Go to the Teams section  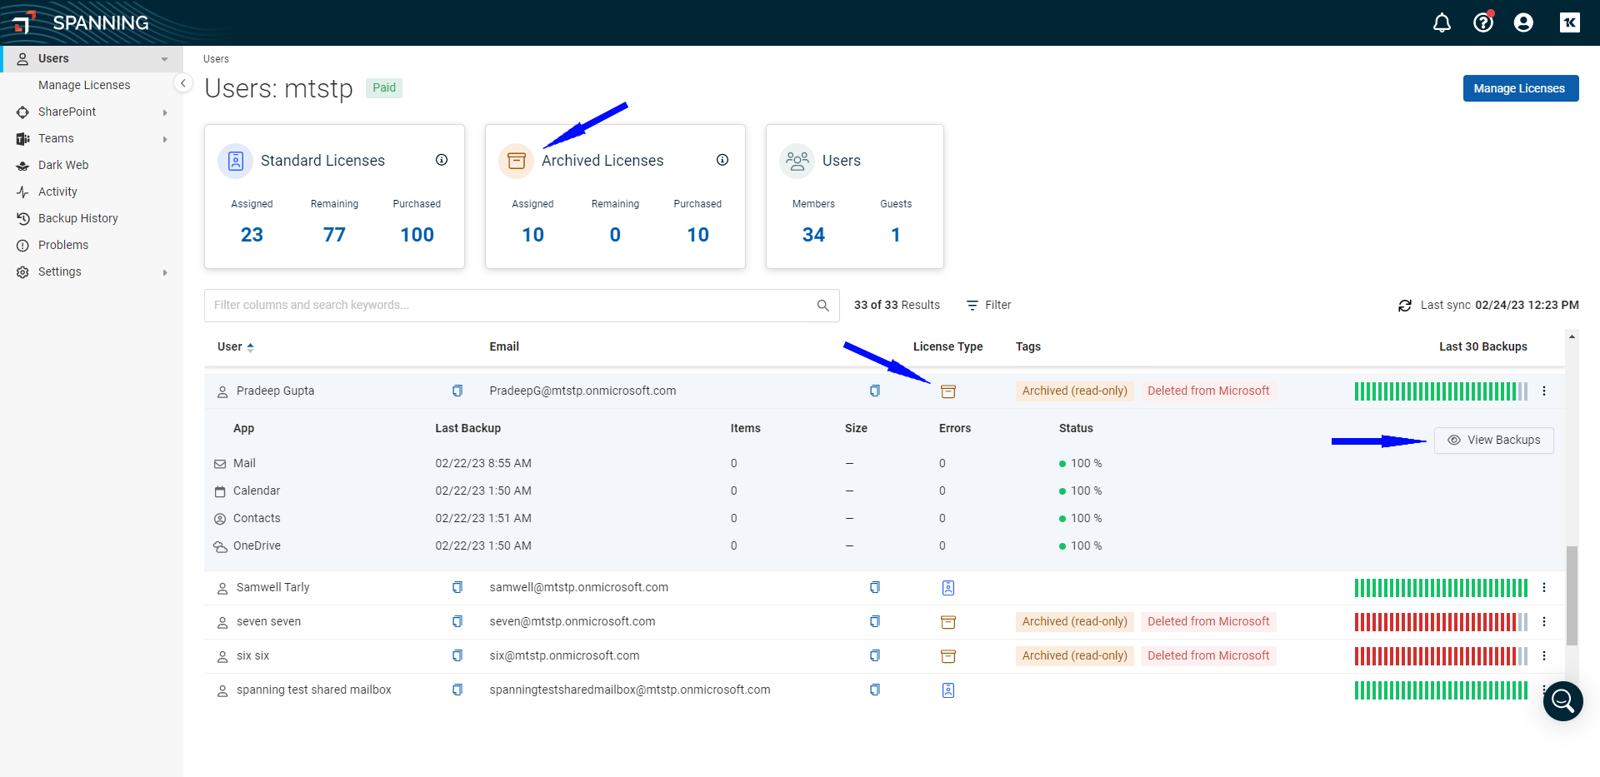point(56,138)
